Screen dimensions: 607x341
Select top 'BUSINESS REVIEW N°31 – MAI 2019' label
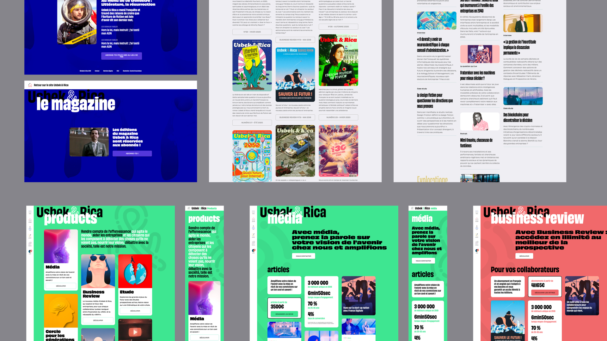pos(295,40)
